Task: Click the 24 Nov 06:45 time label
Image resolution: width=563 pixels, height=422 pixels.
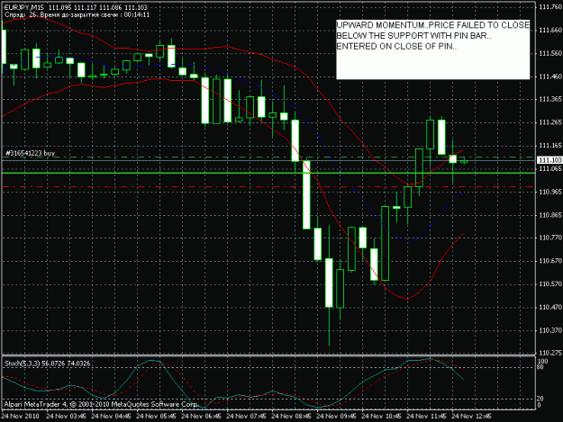Action: point(201,417)
